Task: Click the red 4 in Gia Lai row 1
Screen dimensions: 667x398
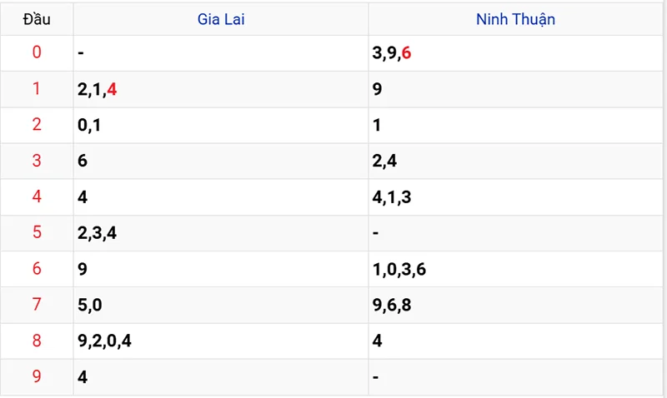Action: tap(112, 89)
